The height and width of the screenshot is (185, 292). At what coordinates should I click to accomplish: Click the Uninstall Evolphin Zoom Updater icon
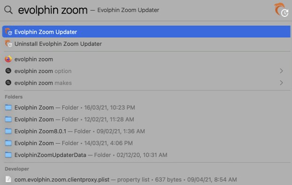[8, 44]
